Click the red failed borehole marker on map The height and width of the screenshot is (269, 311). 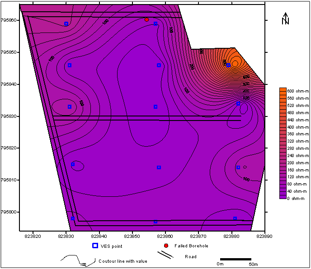point(146,19)
